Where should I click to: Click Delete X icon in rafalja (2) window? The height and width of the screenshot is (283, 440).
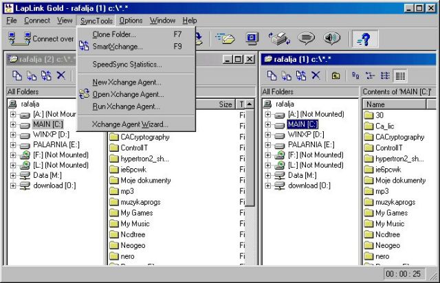(61, 76)
